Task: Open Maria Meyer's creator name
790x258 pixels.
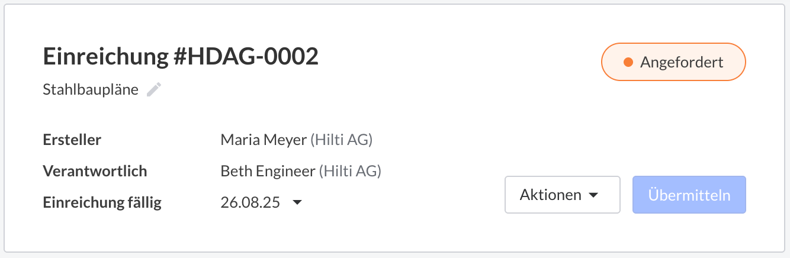Action: click(x=264, y=140)
